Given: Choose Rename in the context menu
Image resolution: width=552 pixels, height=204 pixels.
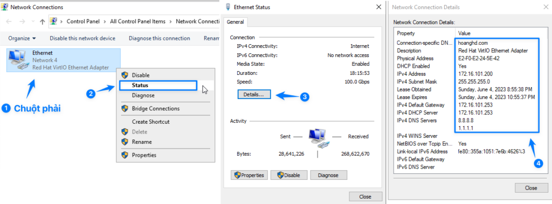Looking at the screenshot, I should [x=165, y=142].
